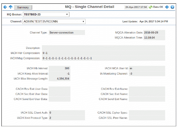Click the MQ Broker label
The image size is (177, 128).
point(14,14)
